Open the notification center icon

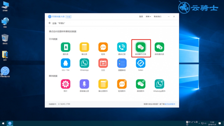coord(220,123)
